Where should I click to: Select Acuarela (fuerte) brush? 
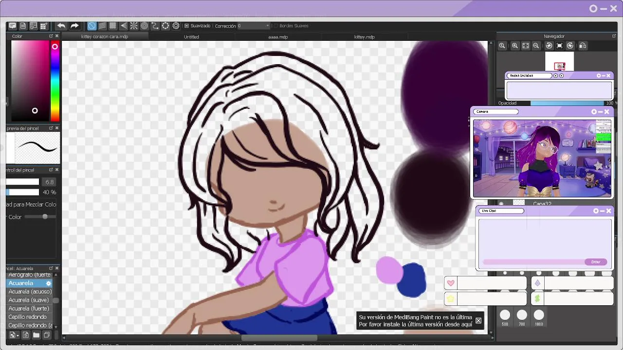pos(29,309)
